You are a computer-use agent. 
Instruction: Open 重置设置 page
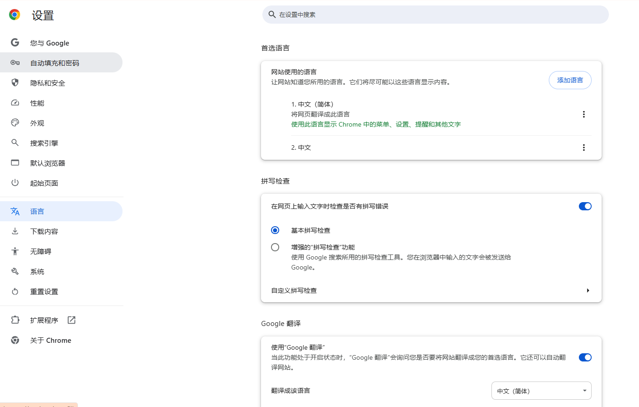click(x=61, y=291)
